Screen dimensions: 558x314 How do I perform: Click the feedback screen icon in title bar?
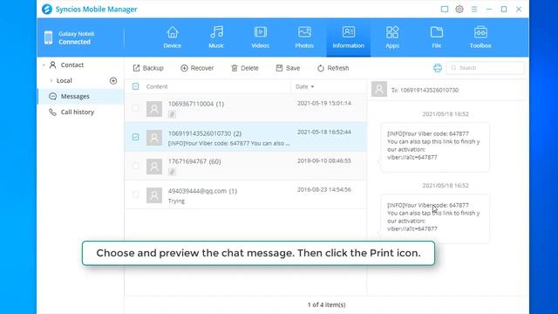pyautogui.click(x=445, y=10)
